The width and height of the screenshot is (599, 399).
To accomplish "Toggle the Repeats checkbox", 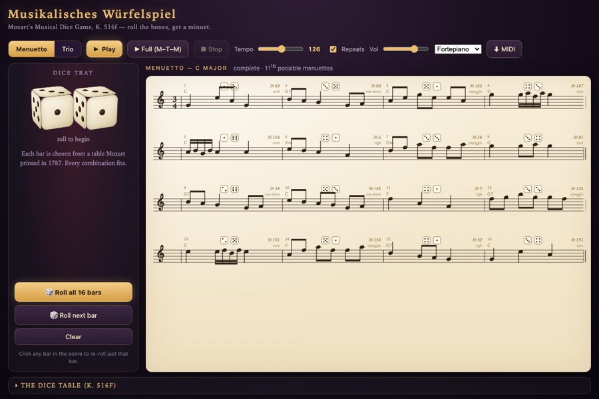I will pos(333,49).
